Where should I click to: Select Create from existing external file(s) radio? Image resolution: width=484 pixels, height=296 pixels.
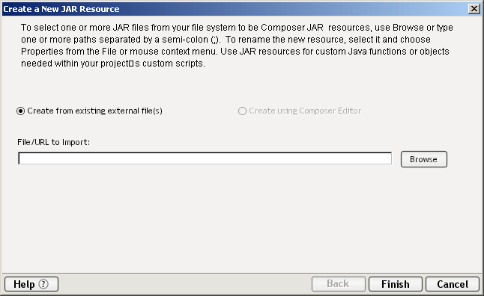coord(21,111)
